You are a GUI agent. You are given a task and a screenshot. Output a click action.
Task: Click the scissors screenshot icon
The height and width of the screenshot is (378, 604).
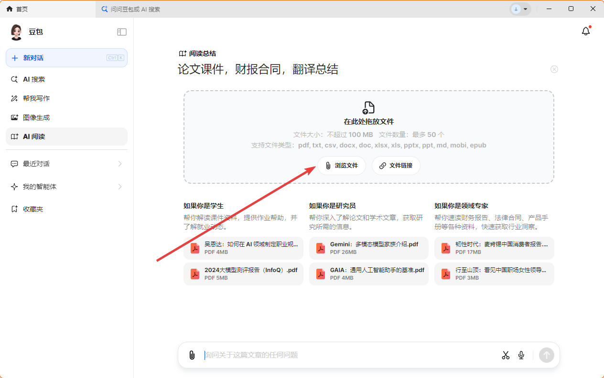[506, 355]
